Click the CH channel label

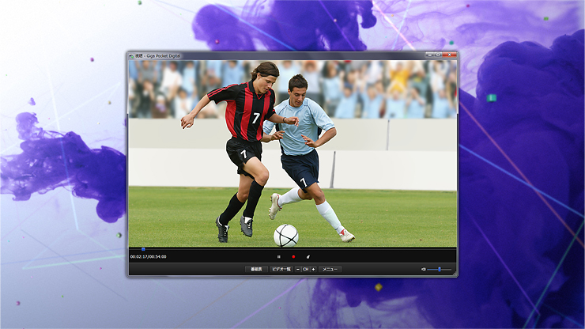[x=305, y=270]
